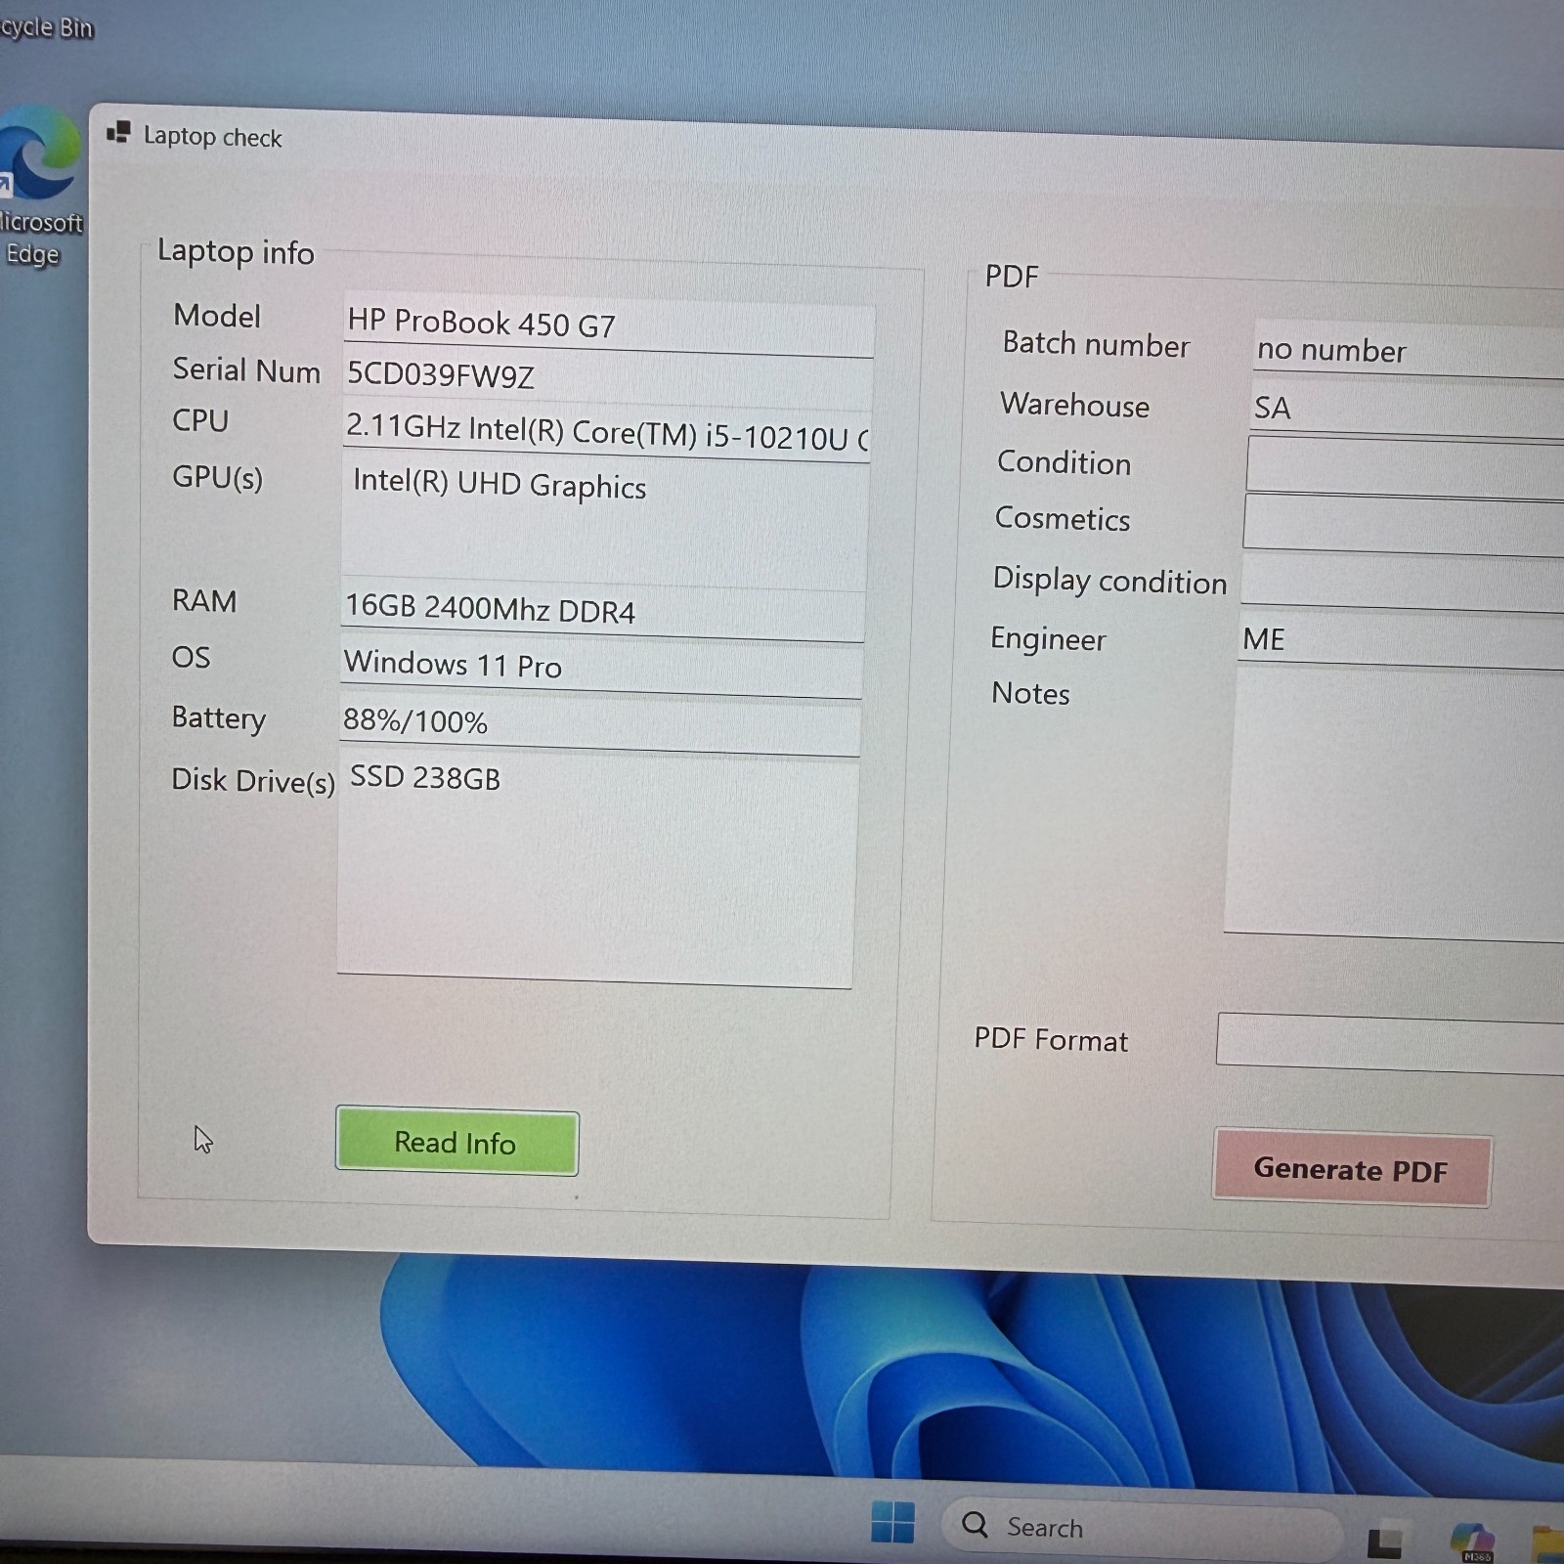Open the Cosmetics combo box
Image resolution: width=1564 pixels, height=1564 pixels.
(x=1403, y=525)
